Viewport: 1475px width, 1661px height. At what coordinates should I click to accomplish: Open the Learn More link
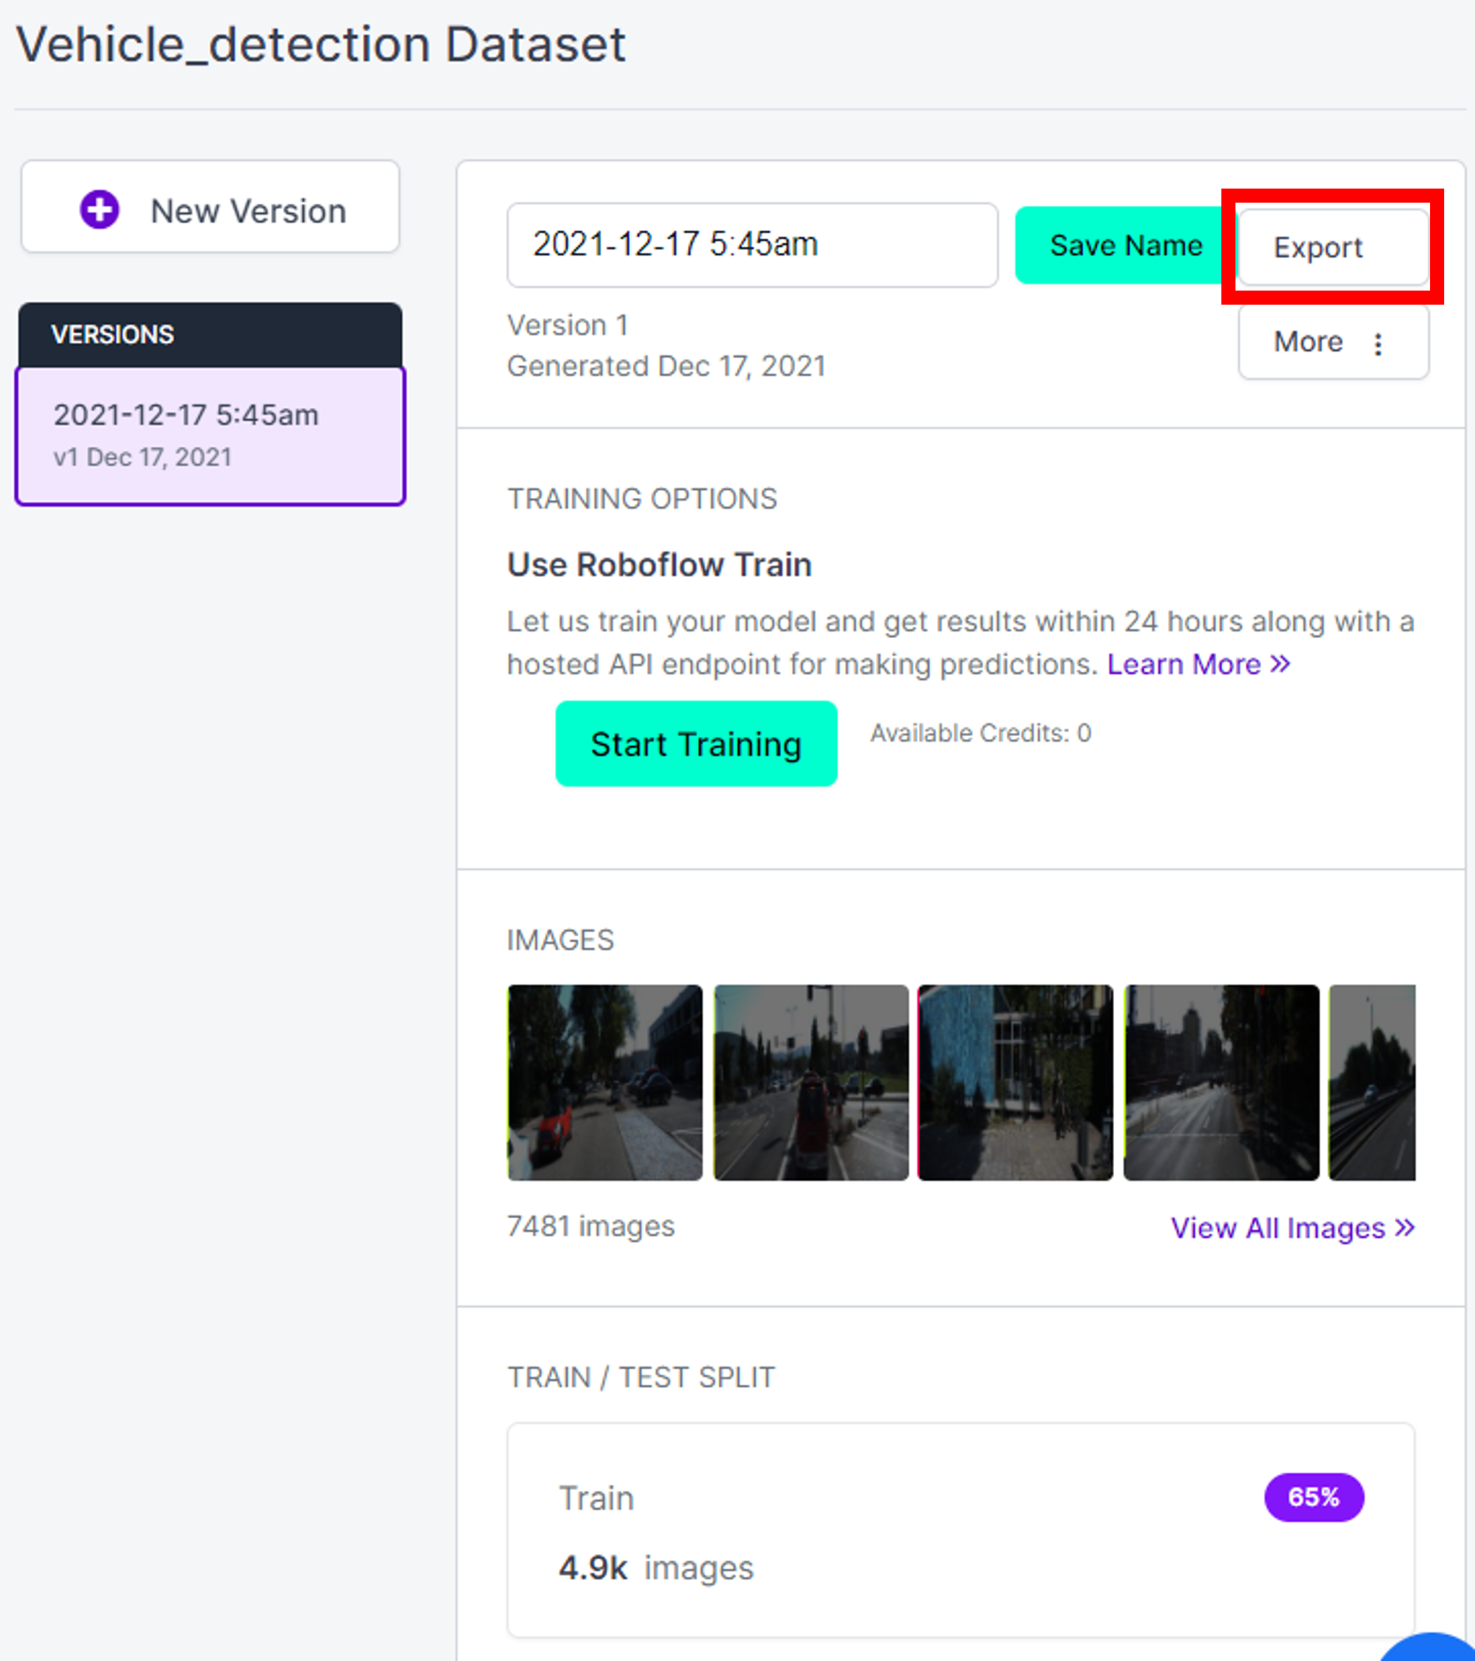click(1183, 664)
